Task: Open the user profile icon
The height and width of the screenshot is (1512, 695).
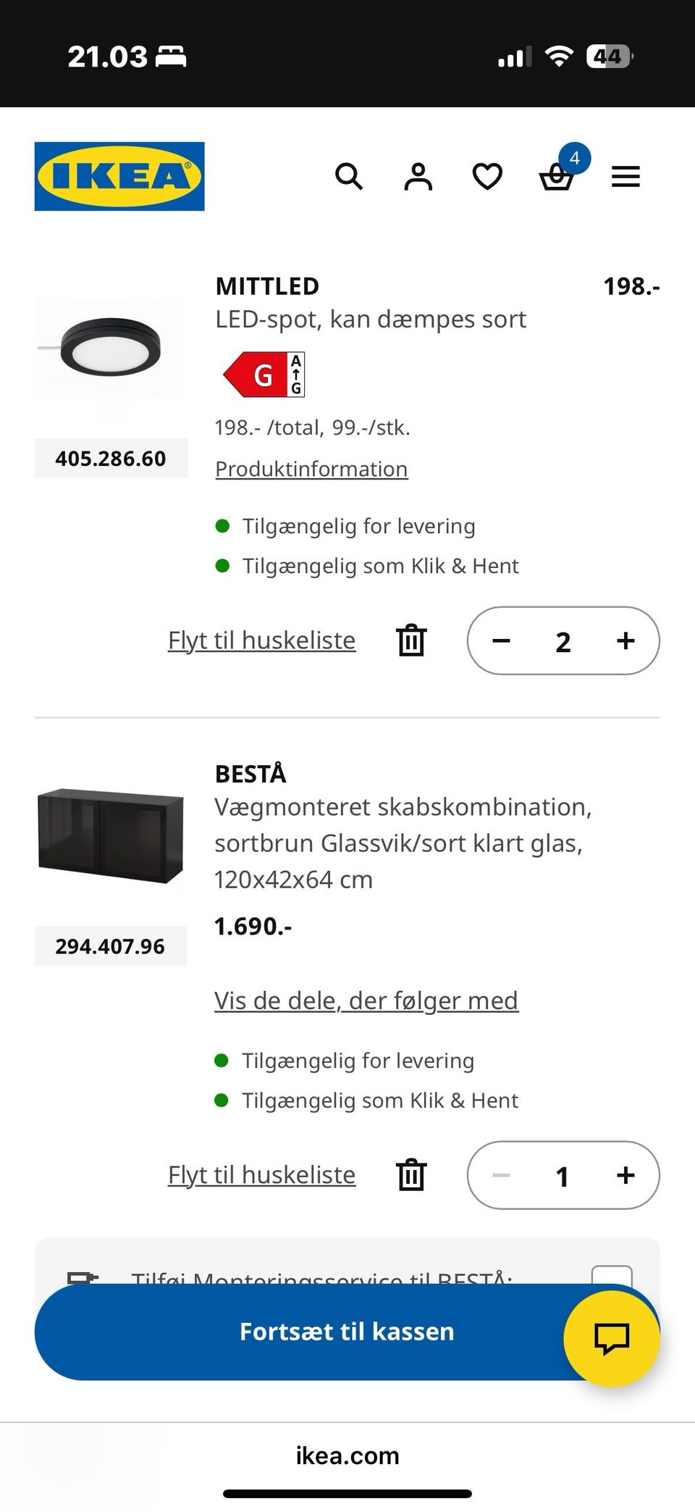Action: (x=418, y=176)
